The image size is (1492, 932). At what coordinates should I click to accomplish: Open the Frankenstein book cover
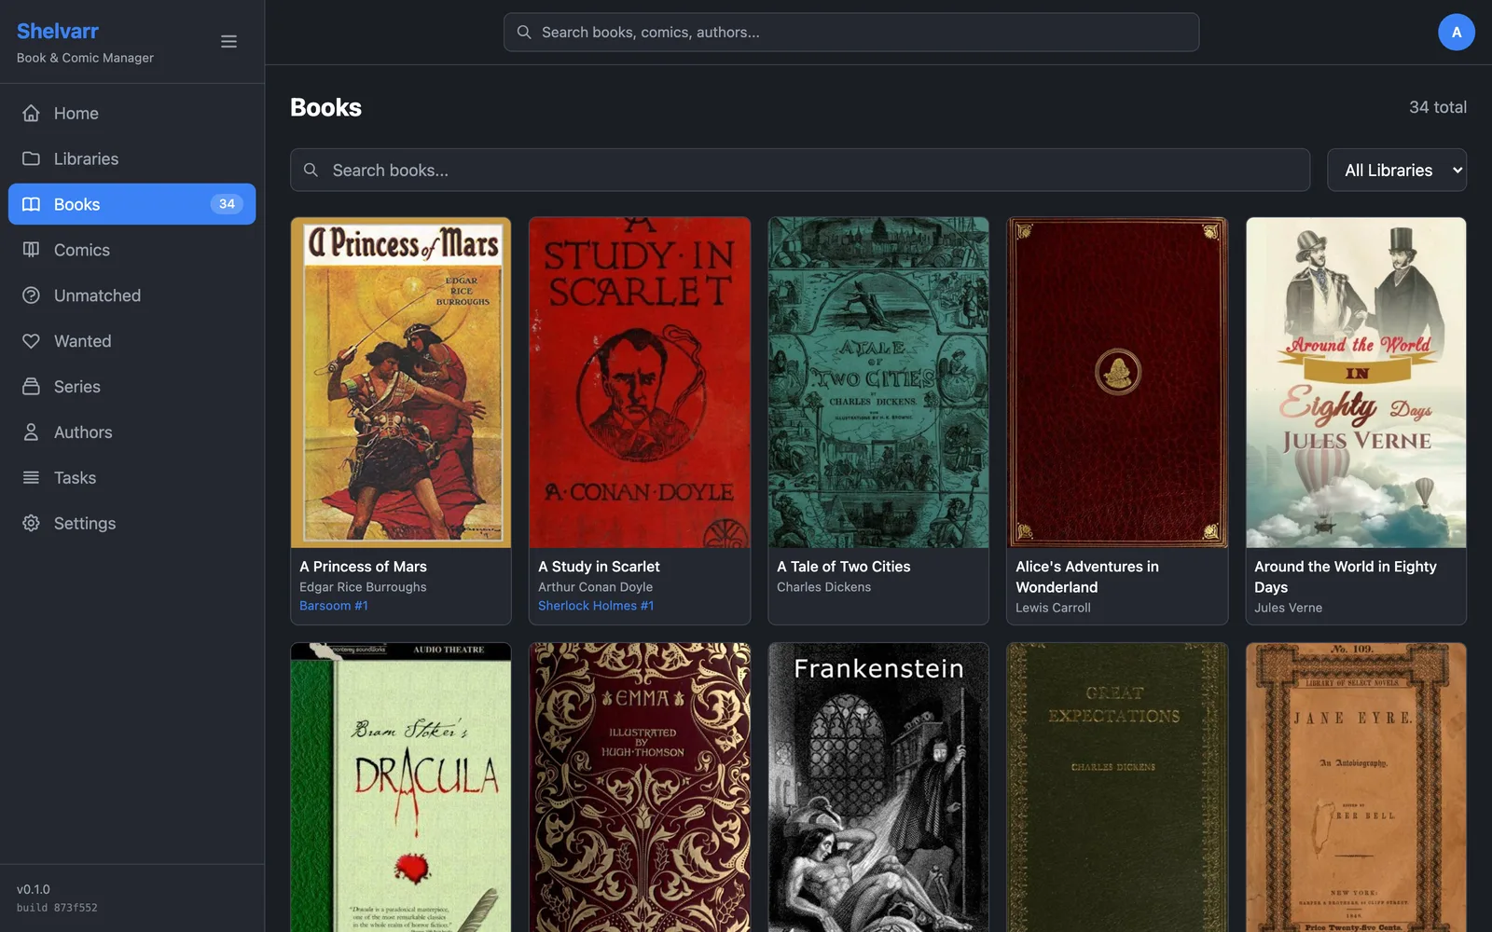point(878,788)
